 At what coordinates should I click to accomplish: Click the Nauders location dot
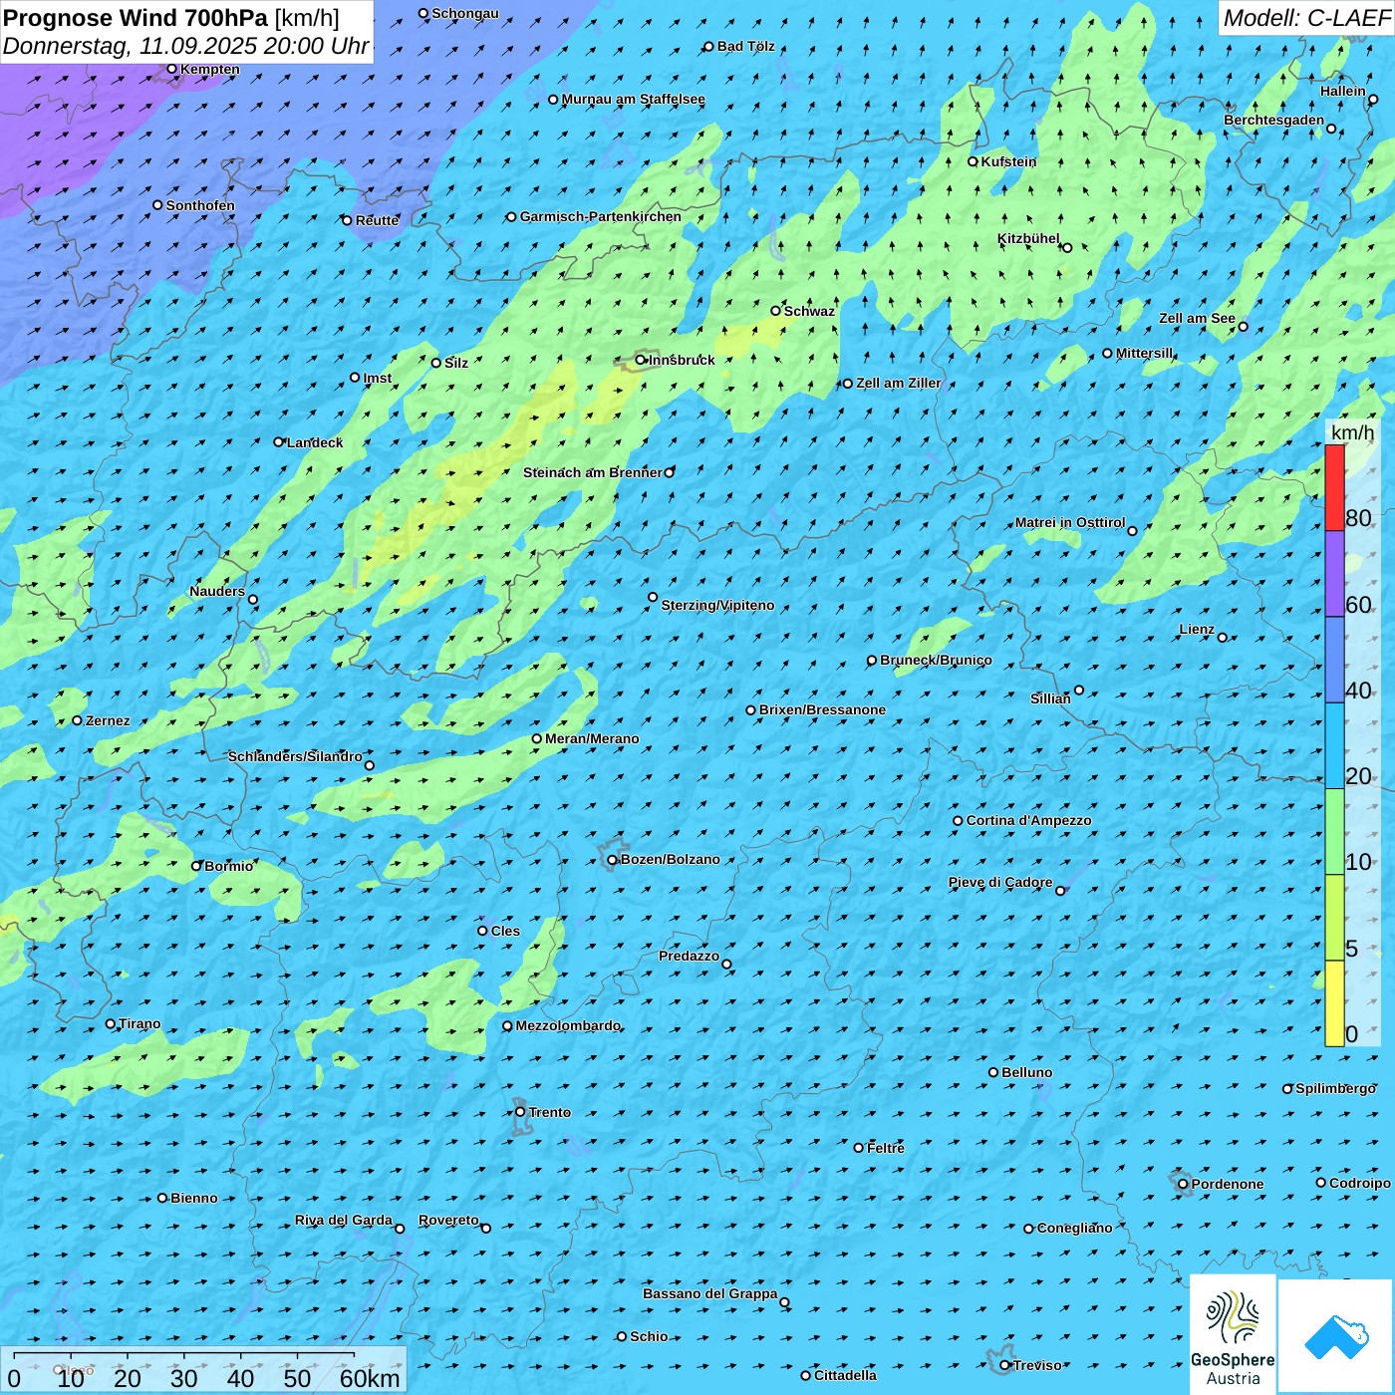[253, 599]
